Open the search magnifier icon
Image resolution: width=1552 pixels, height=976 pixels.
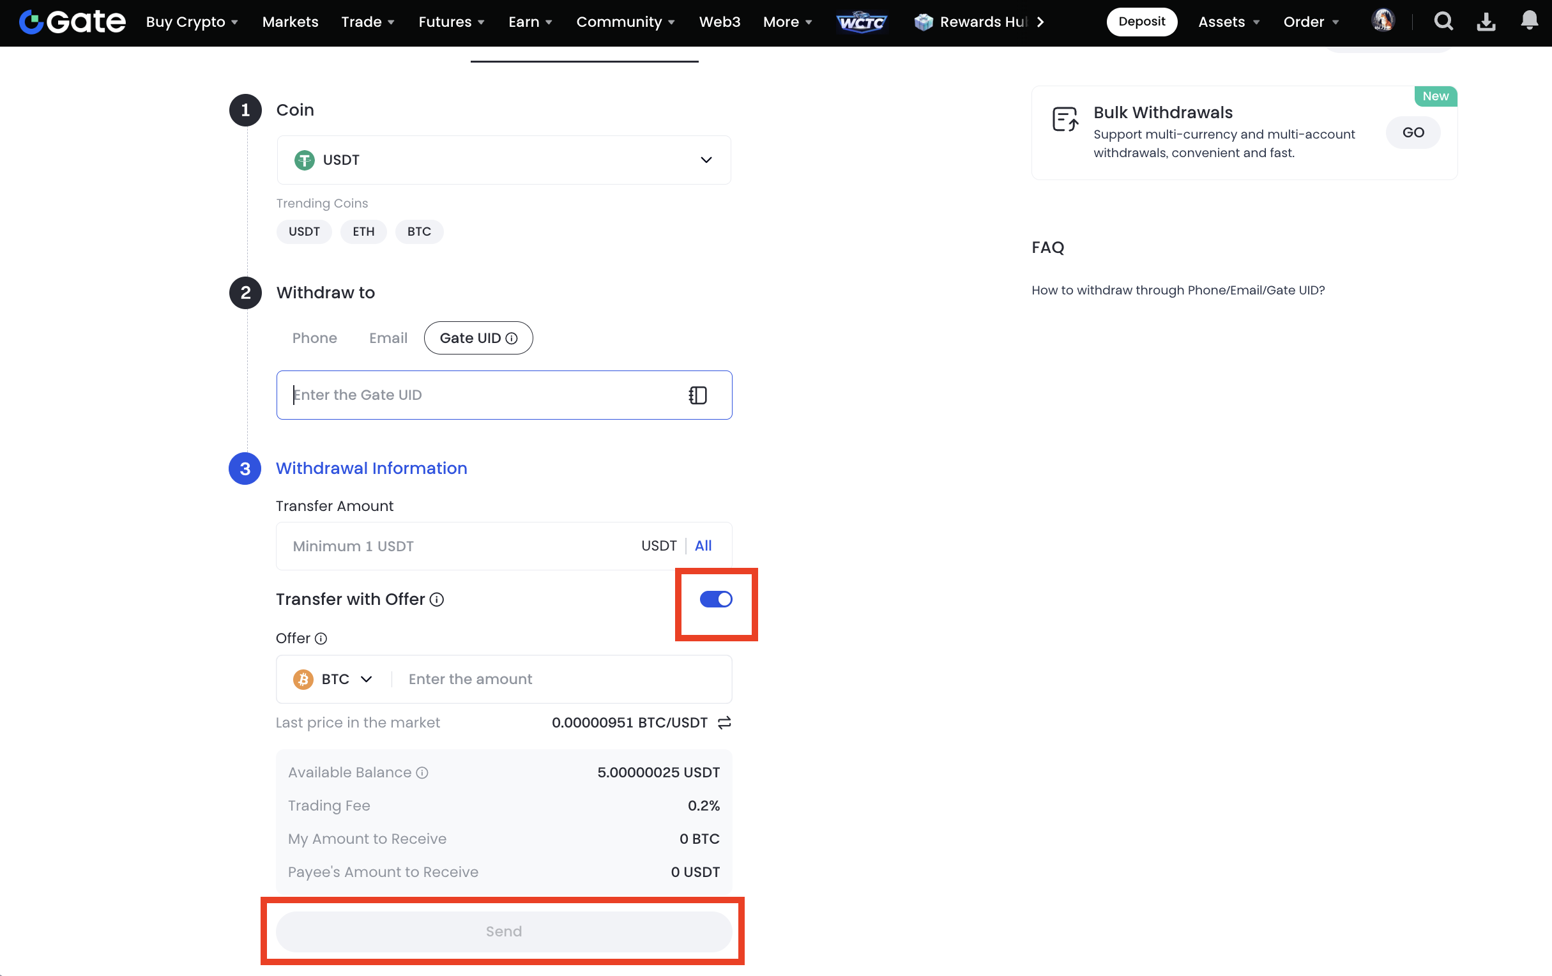tap(1443, 22)
